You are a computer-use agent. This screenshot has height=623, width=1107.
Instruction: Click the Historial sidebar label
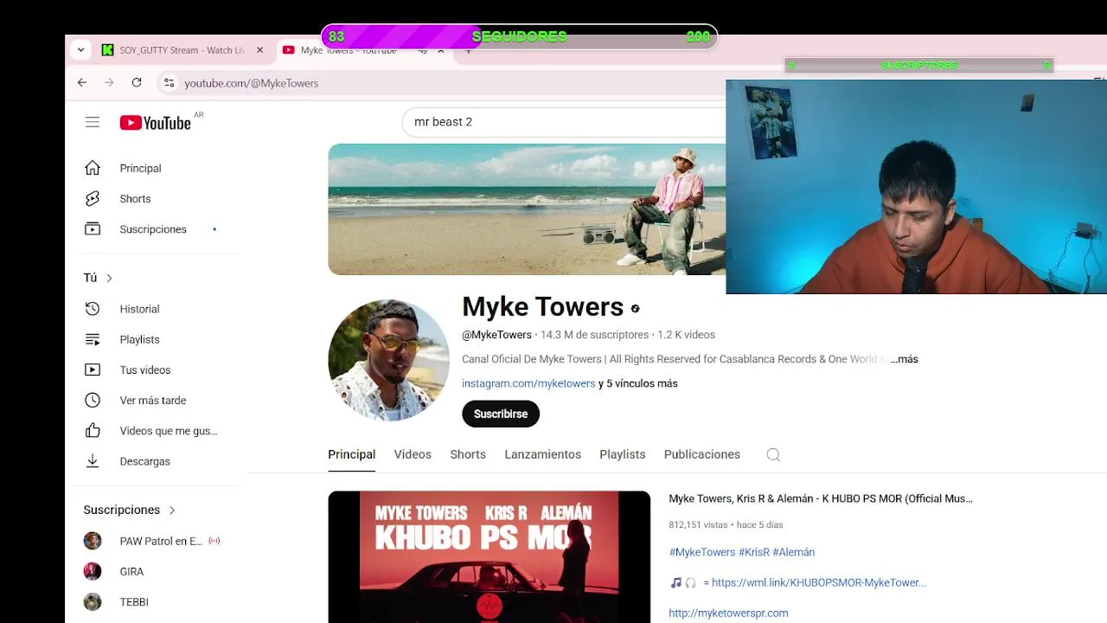[139, 309]
